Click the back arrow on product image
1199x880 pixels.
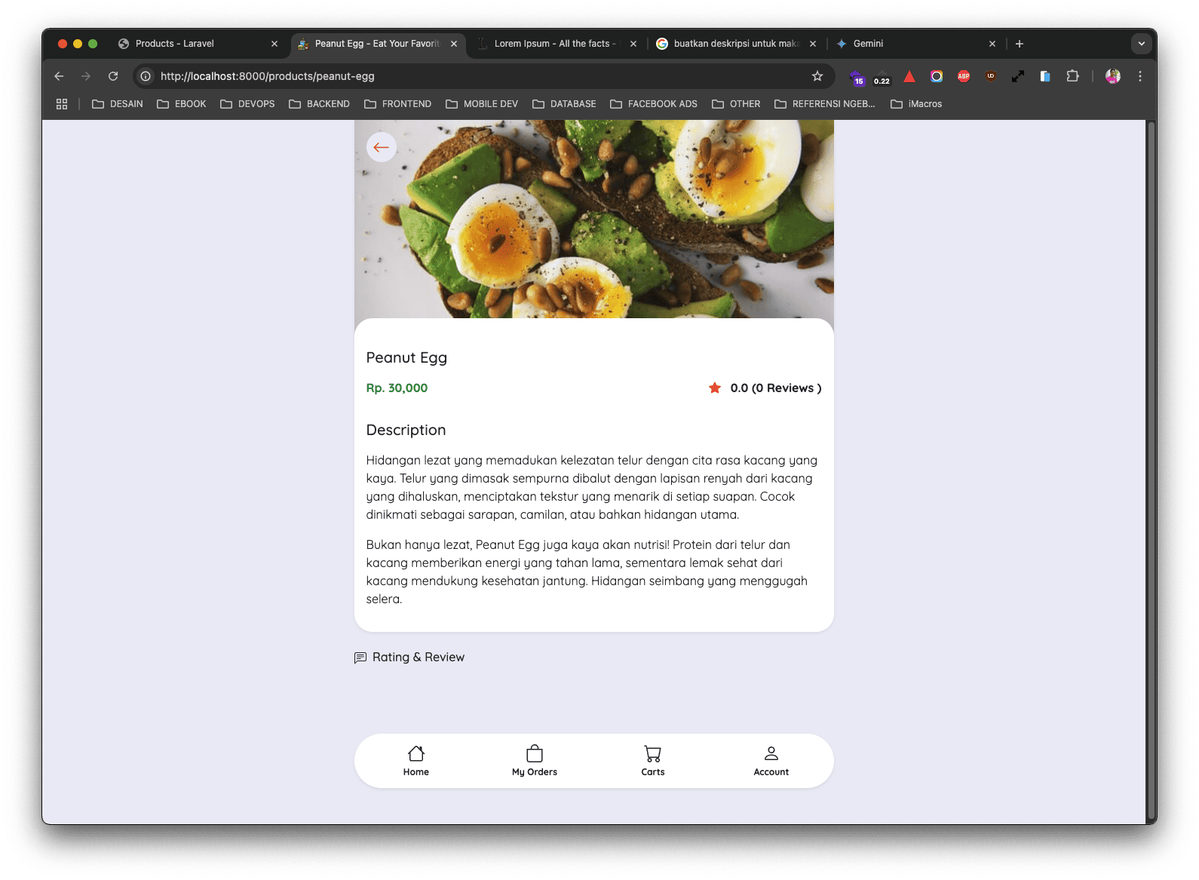click(x=381, y=147)
